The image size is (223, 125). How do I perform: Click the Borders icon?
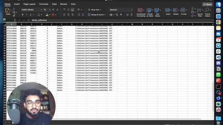[39, 15]
